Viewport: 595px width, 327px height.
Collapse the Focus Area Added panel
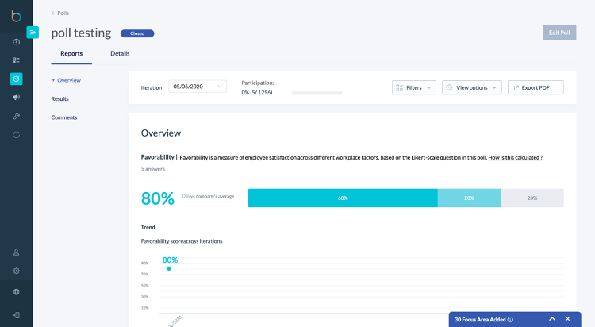tap(552, 319)
